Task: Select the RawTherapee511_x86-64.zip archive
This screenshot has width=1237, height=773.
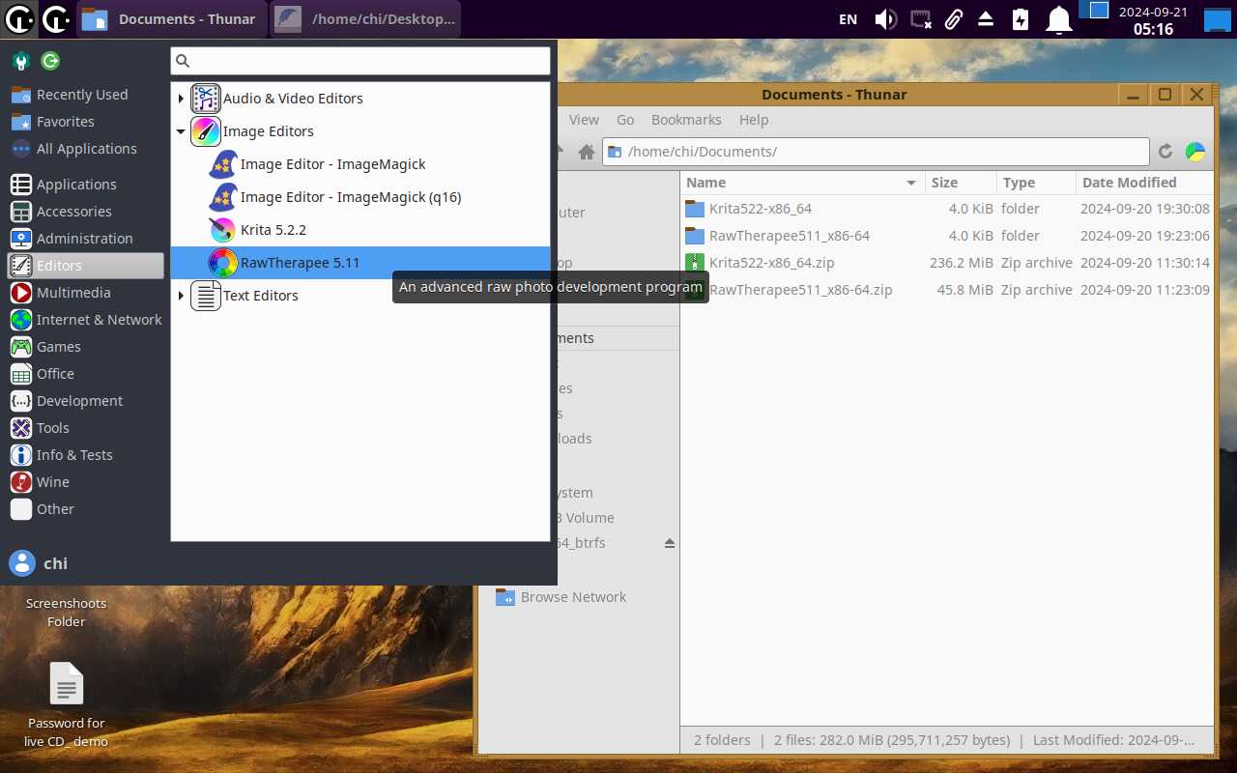Action: tap(801, 290)
